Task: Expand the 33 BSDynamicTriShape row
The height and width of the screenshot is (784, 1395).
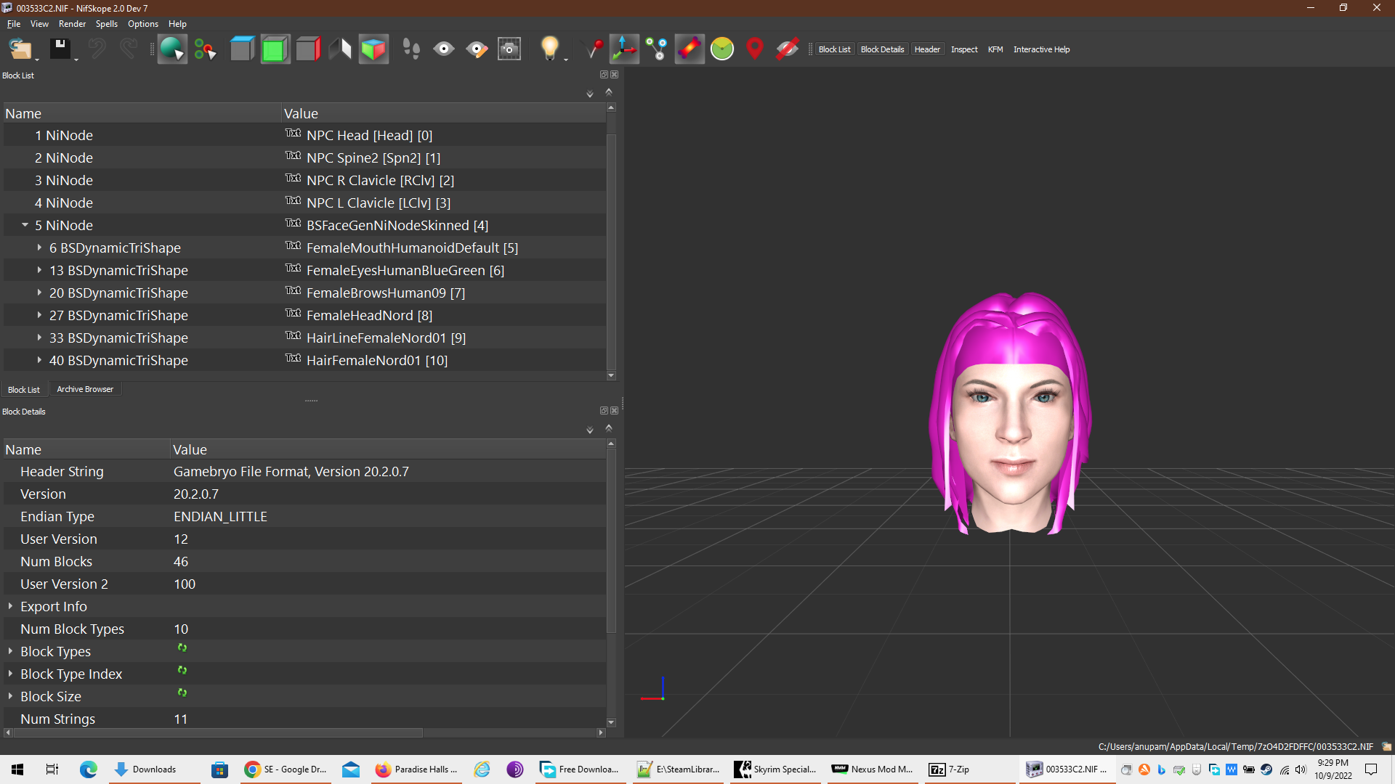Action: (x=39, y=338)
